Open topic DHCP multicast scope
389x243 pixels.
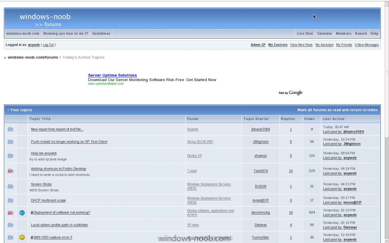pos(48,200)
